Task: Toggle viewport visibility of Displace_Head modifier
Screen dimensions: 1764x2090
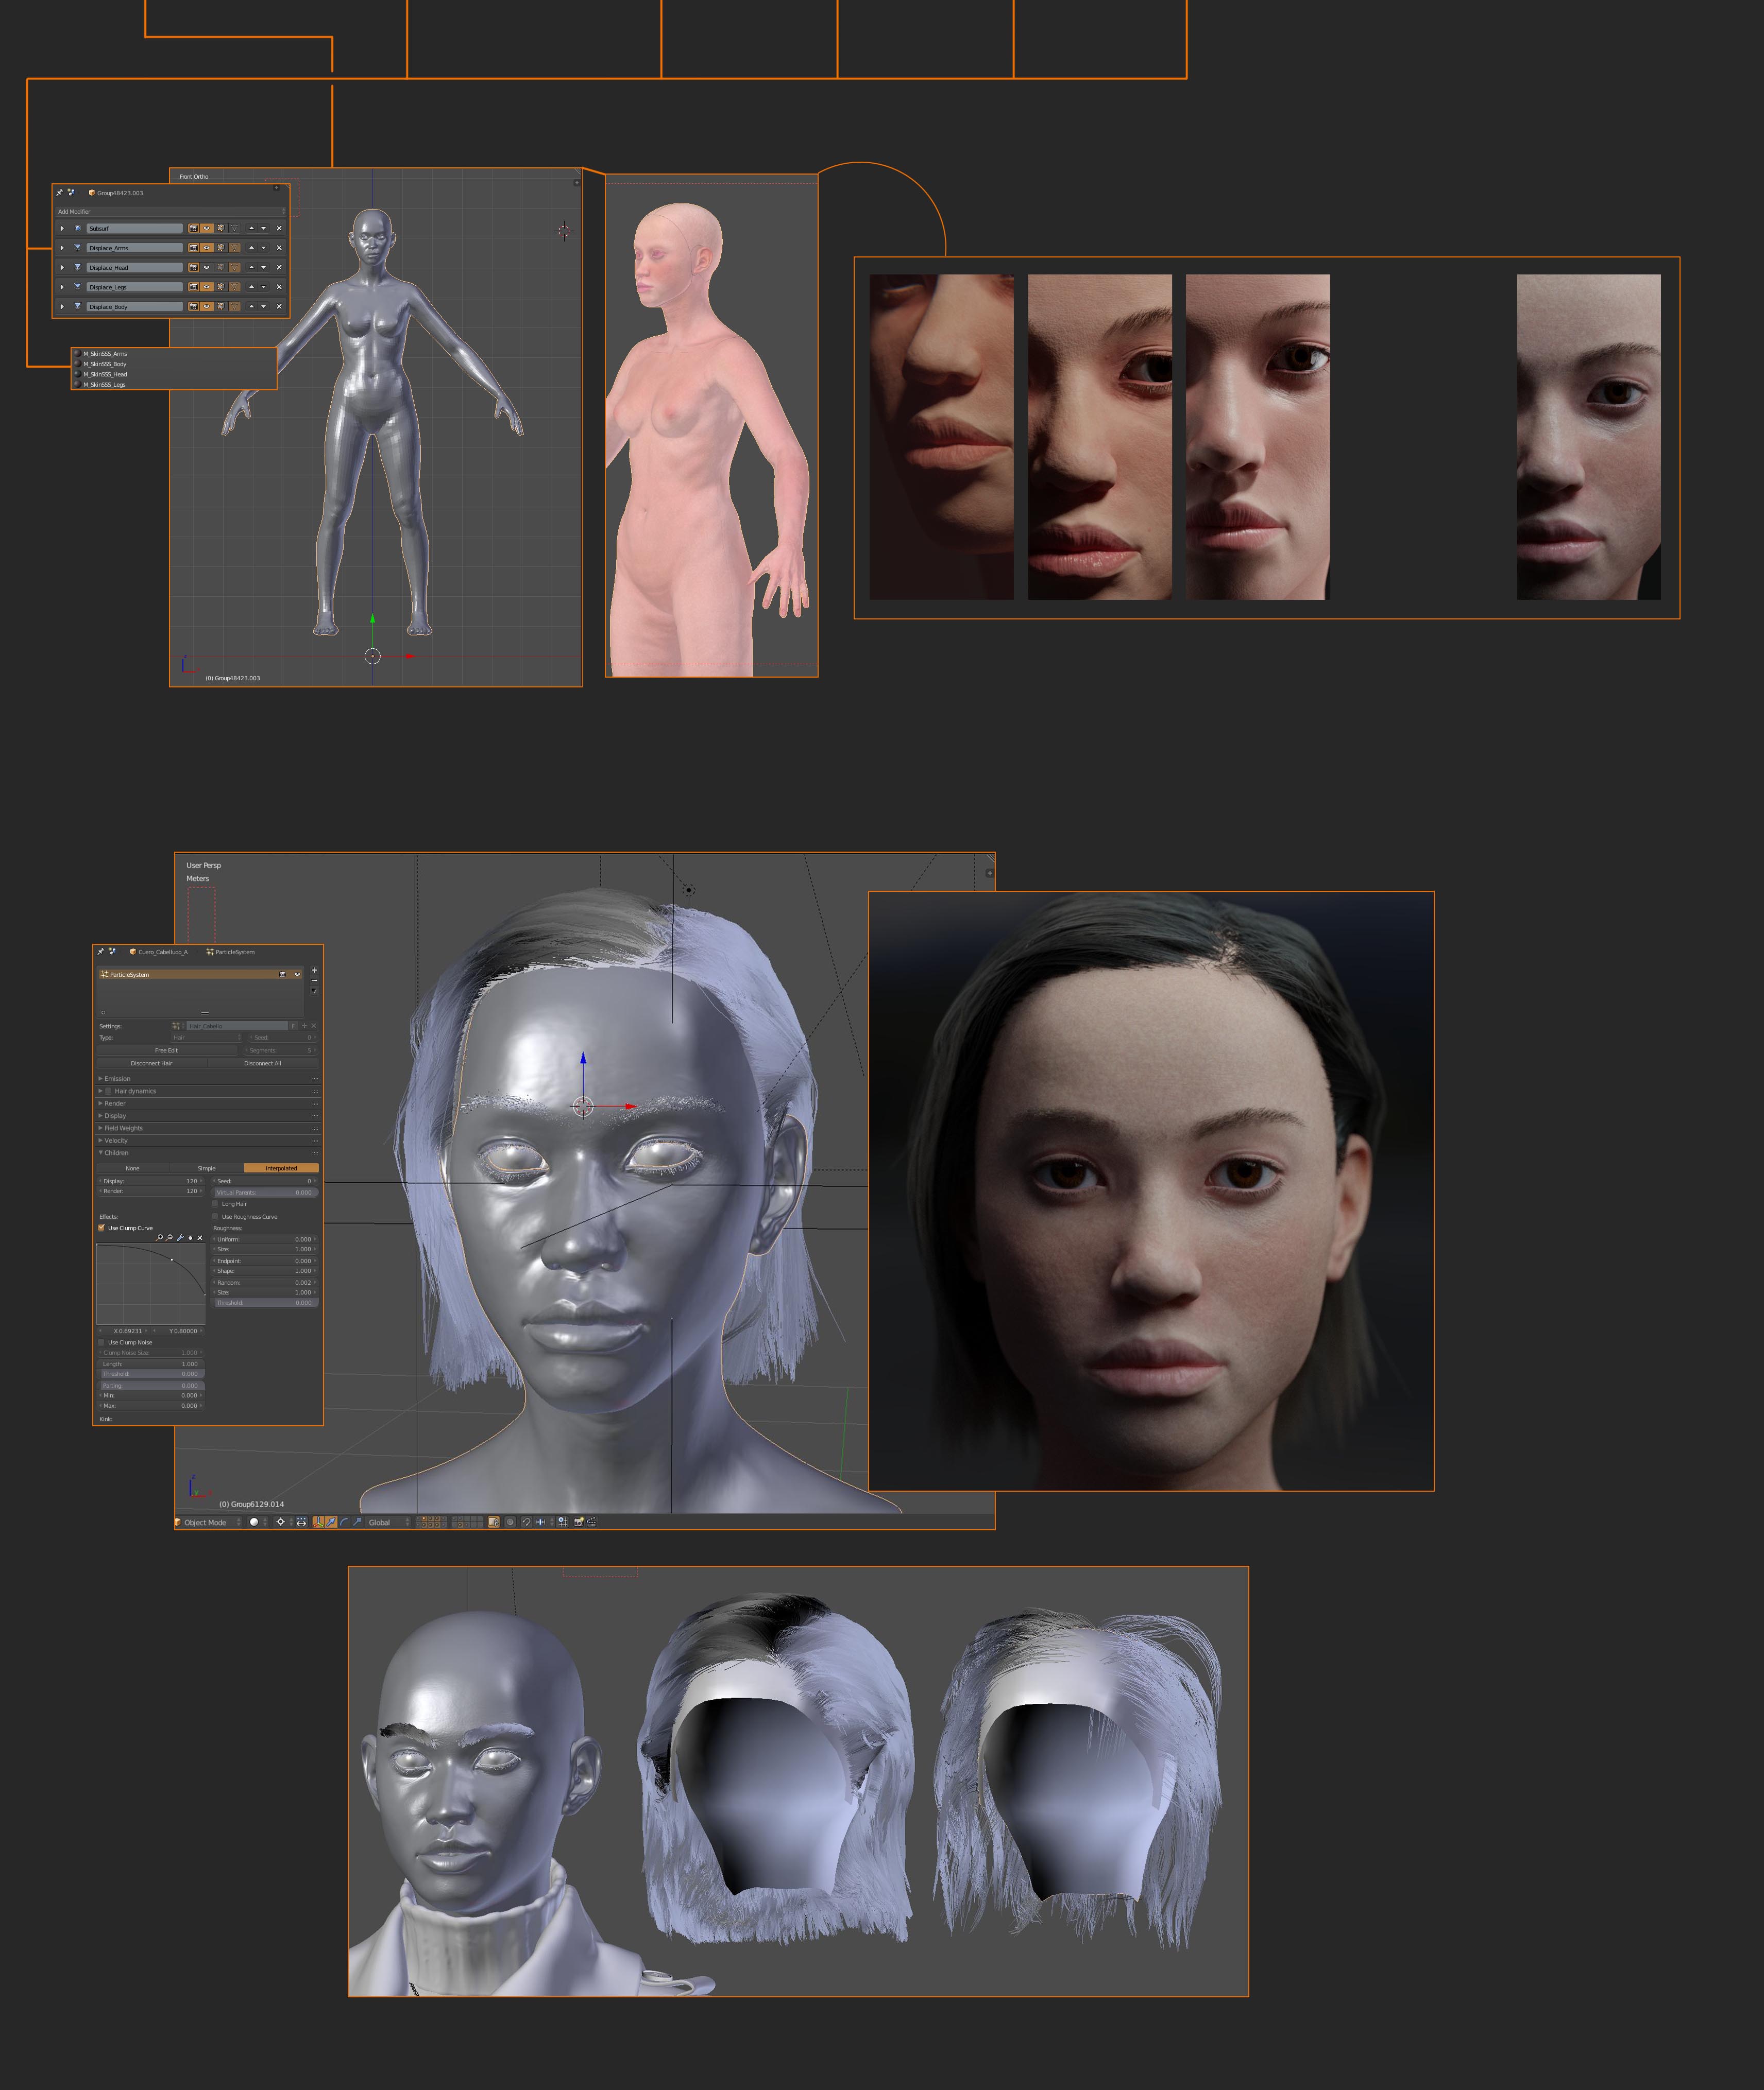Action: coord(207,267)
